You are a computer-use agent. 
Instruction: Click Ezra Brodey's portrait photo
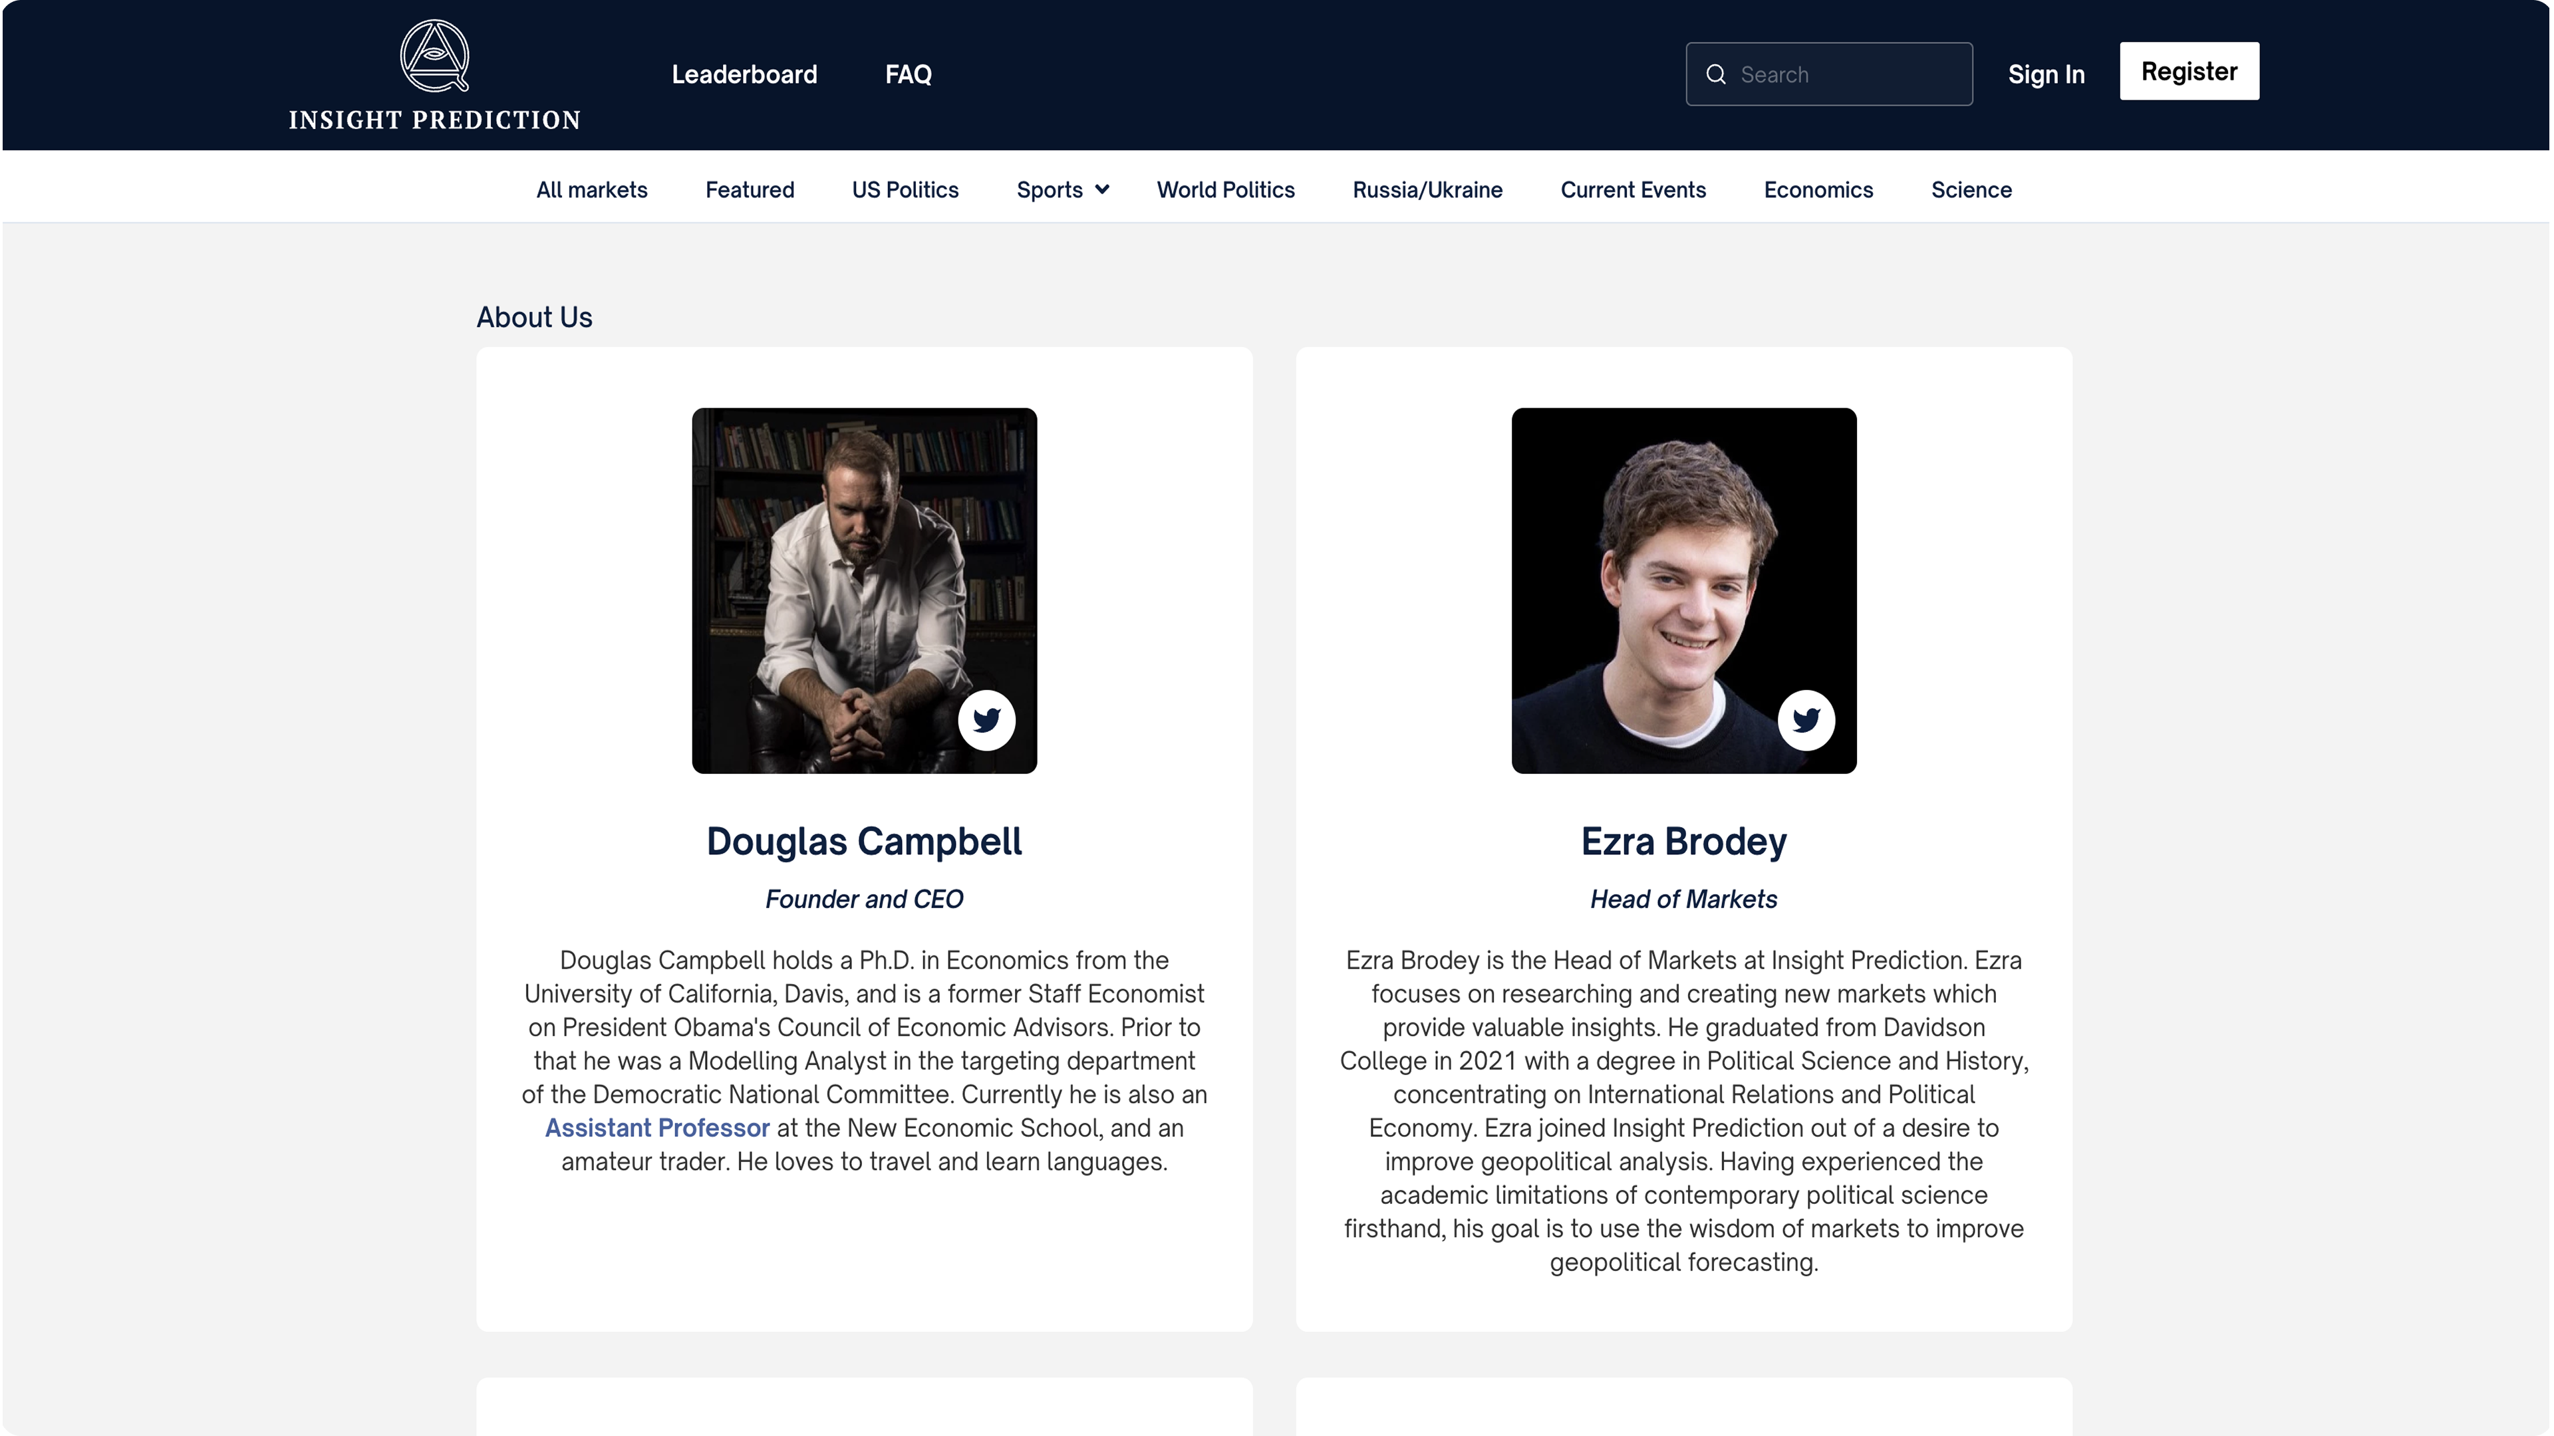pyautogui.click(x=1683, y=590)
